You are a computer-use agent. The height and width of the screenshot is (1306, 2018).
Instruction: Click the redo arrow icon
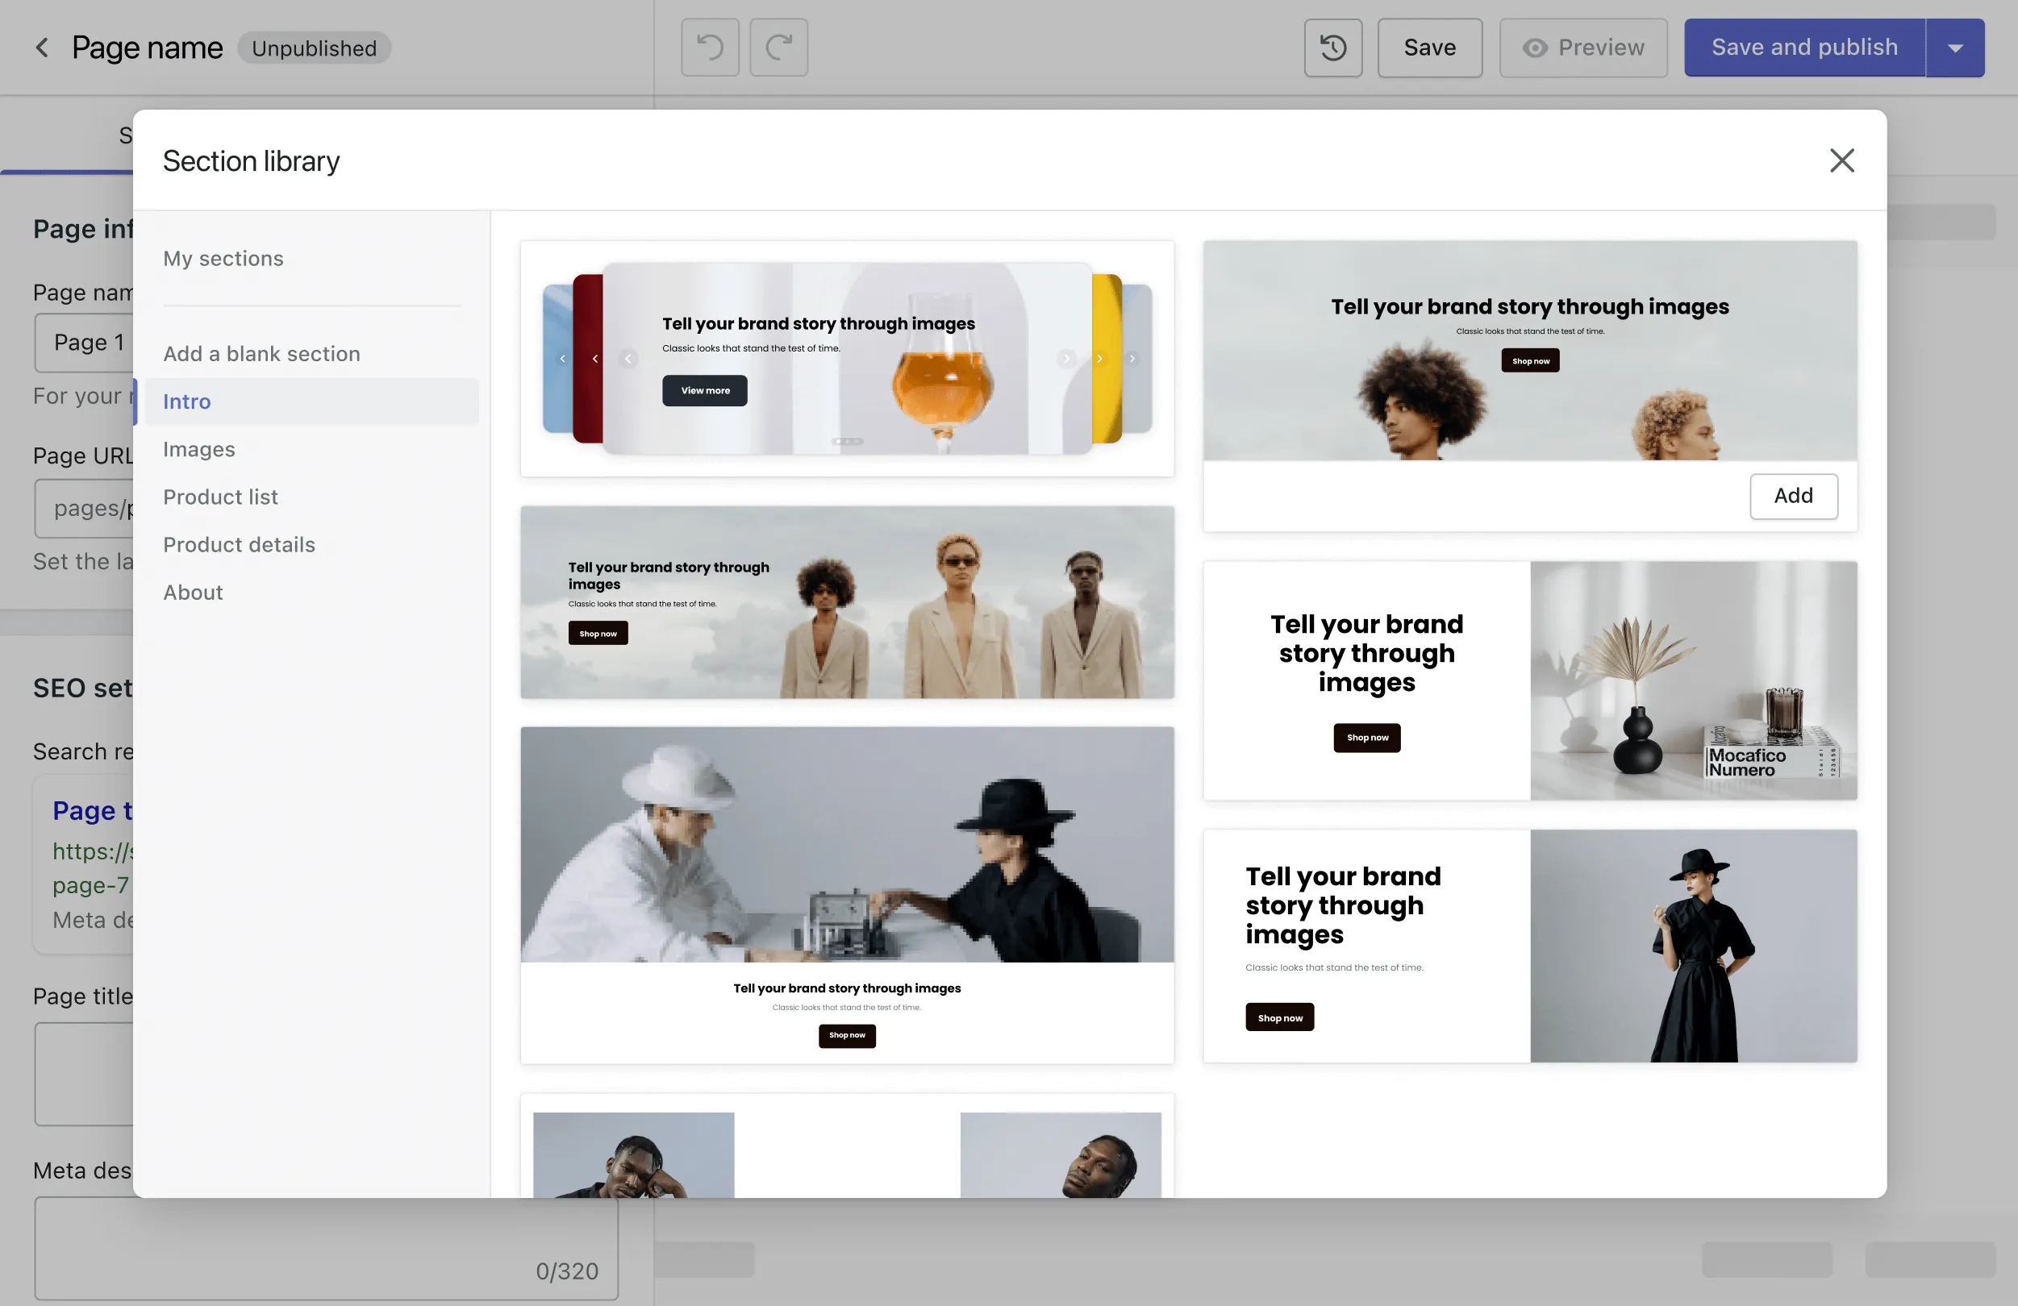[778, 48]
